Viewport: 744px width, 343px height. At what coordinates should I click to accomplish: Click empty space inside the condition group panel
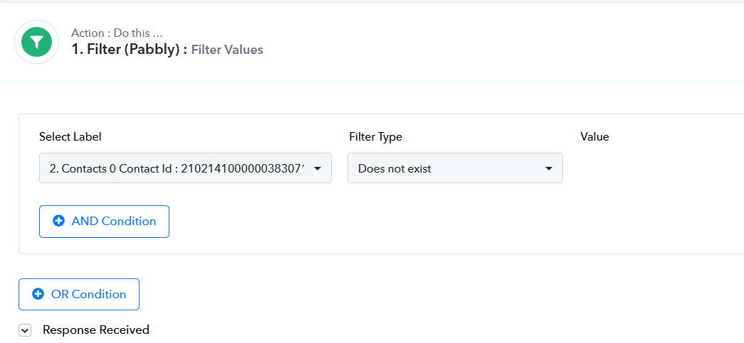point(427,222)
